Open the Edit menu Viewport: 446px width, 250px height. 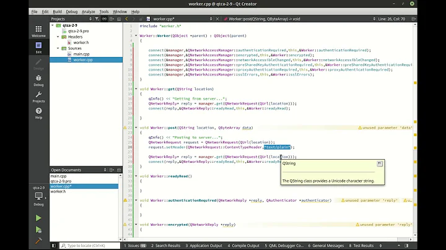coord(45,12)
